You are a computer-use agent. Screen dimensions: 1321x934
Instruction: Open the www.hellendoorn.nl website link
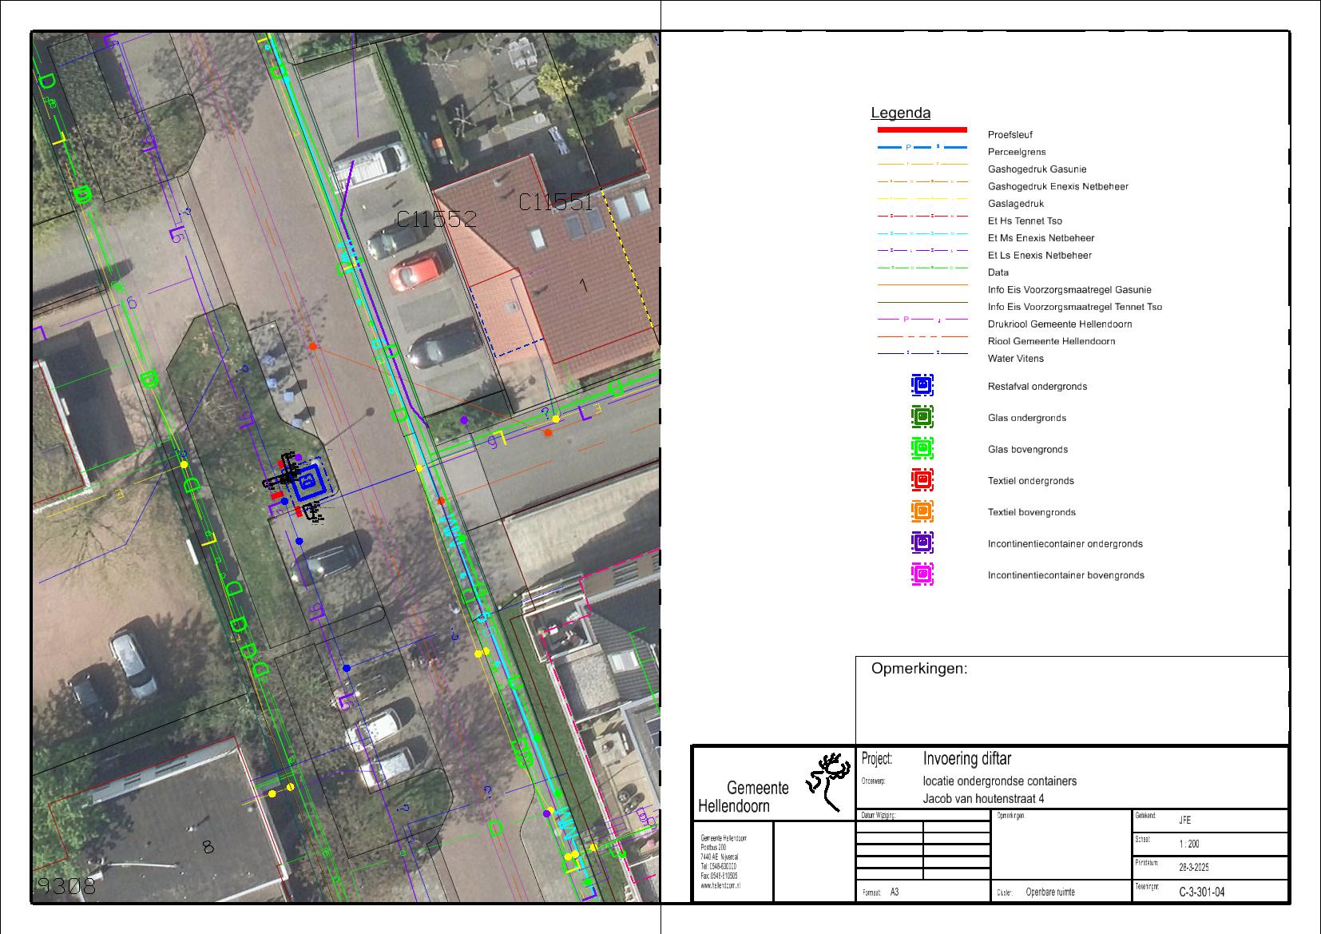click(x=719, y=885)
